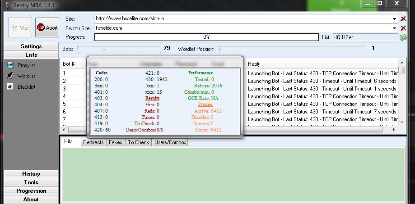The width and height of the screenshot is (415, 204).
Task: Open the Switch Site dropdown arrow
Action: pyautogui.click(x=395, y=28)
